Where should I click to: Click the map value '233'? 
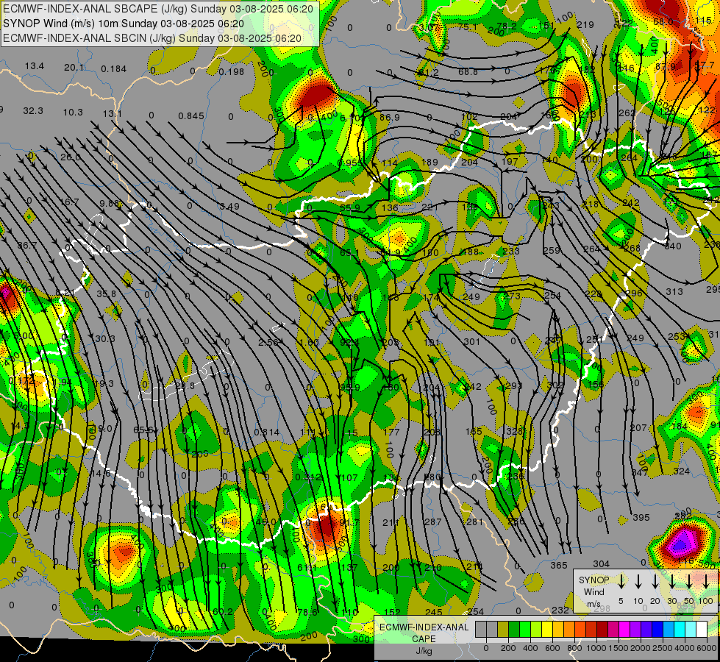tap(511, 251)
